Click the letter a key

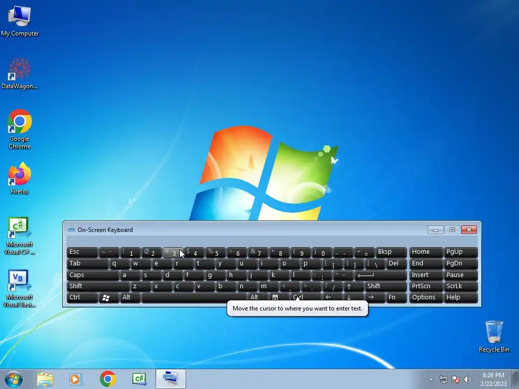130,275
